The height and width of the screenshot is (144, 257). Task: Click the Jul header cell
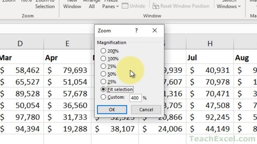click(x=210, y=58)
